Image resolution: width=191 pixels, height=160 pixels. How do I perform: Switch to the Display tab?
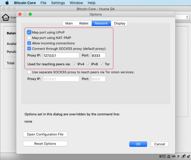tap(120, 23)
